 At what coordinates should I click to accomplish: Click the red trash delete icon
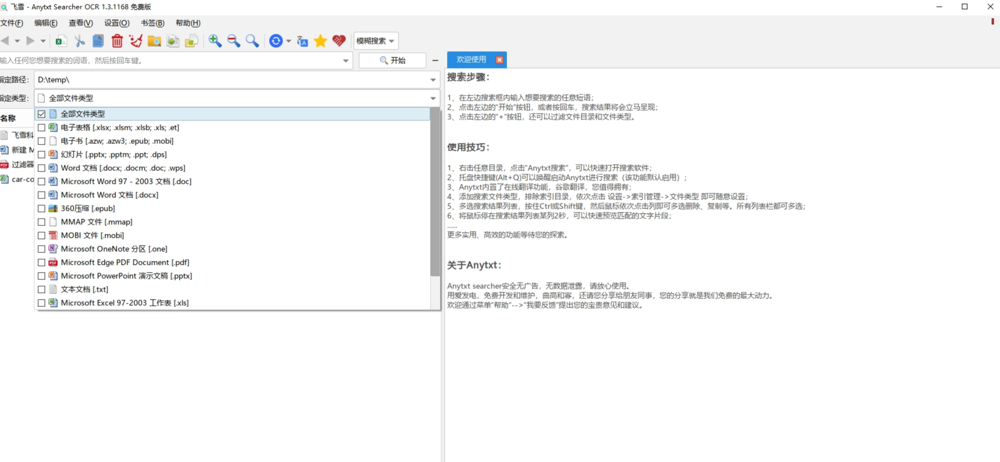tap(117, 41)
